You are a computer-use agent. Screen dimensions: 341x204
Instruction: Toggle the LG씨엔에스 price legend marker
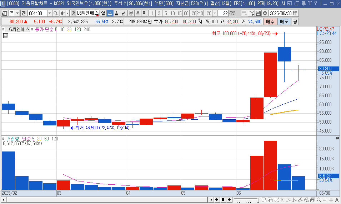pos(3,29)
